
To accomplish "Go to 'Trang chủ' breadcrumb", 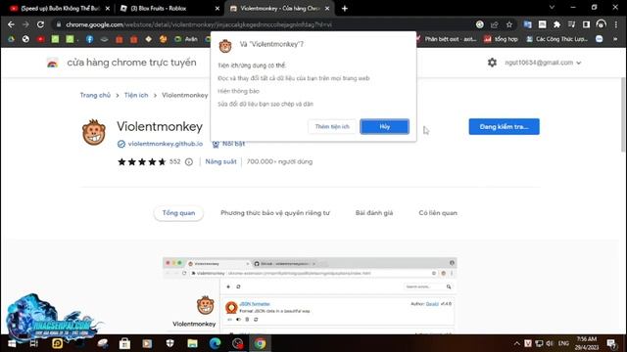I will [x=95, y=95].
